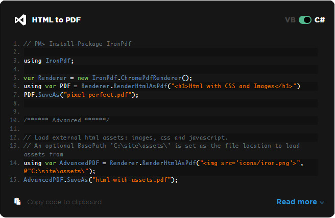Click the HTML to PDF heading

click(x=56, y=20)
